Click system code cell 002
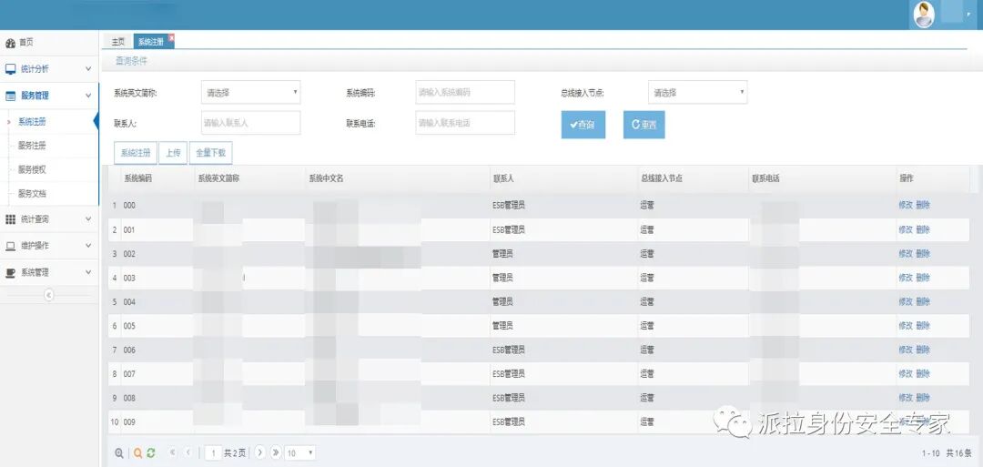983x467 pixels. [129, 254]
